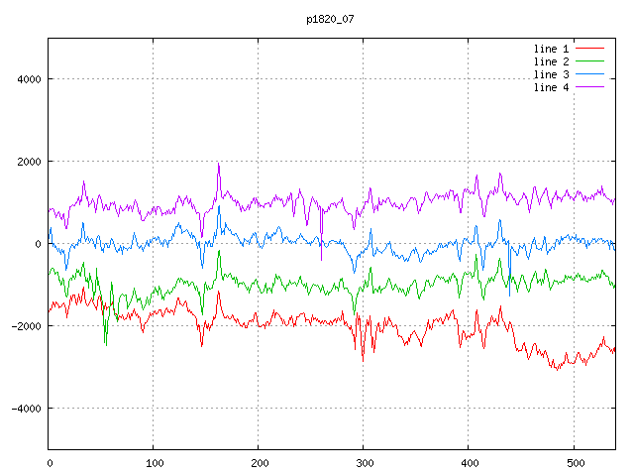Click the 100 x-axis tick label
This screenshot has width=634, height=476.
(154, 462)
